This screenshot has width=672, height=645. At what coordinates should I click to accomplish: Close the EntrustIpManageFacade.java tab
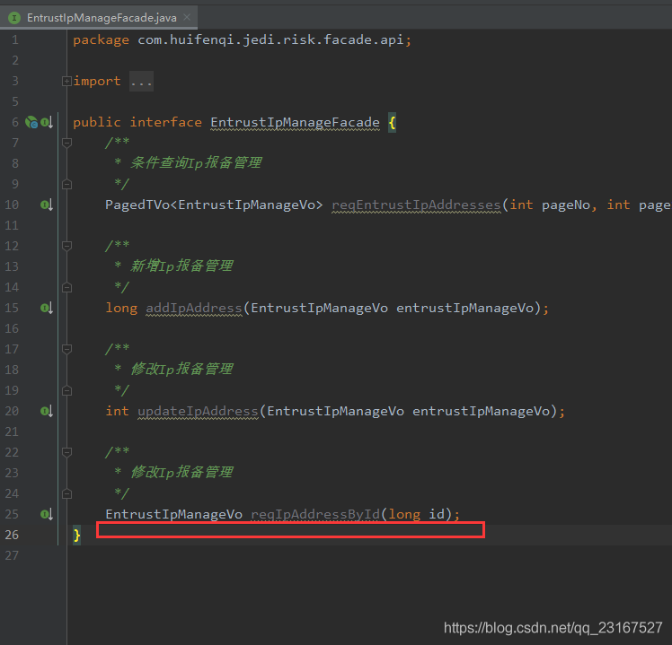click(185, 17)
